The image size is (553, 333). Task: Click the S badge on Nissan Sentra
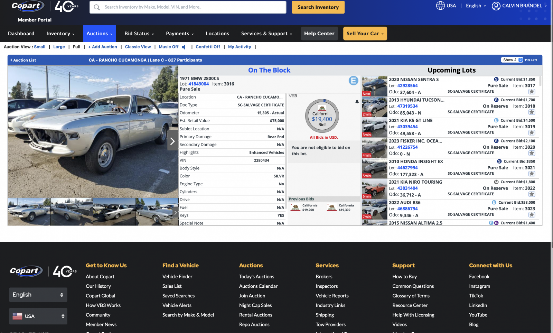coord(496,80)
